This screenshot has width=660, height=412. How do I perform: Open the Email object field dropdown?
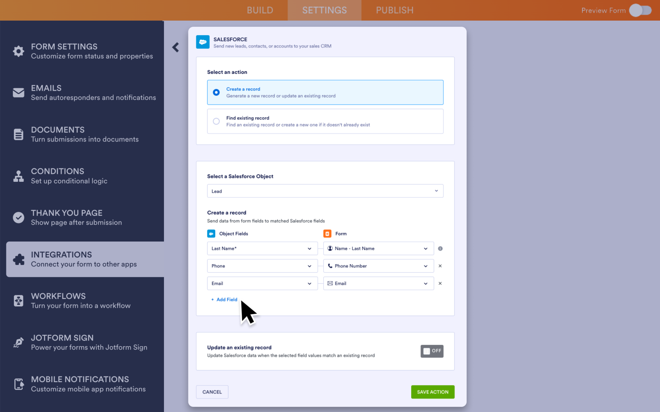262,283
